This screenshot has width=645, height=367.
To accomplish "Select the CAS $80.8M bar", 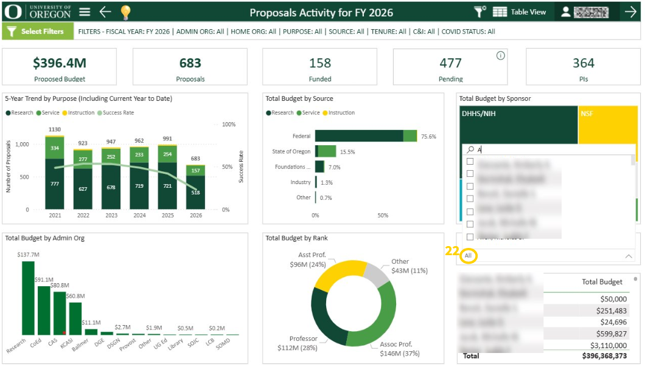I will pos(60,313).
